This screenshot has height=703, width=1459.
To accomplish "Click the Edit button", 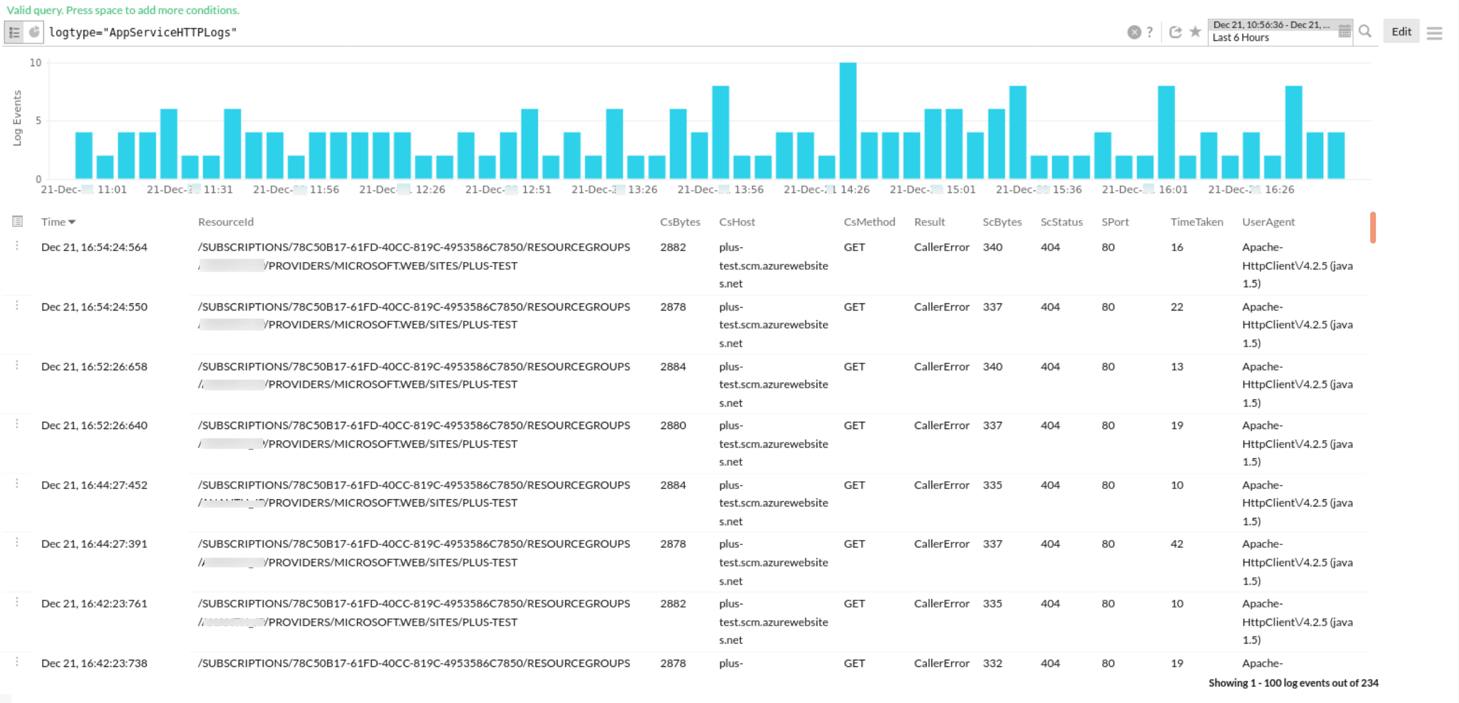I will (1401, 32).
